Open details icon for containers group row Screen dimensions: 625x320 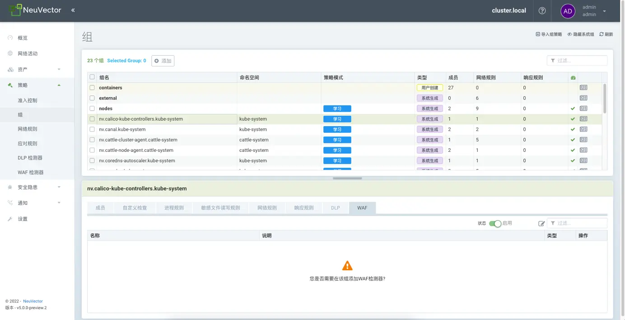(583, 88)
